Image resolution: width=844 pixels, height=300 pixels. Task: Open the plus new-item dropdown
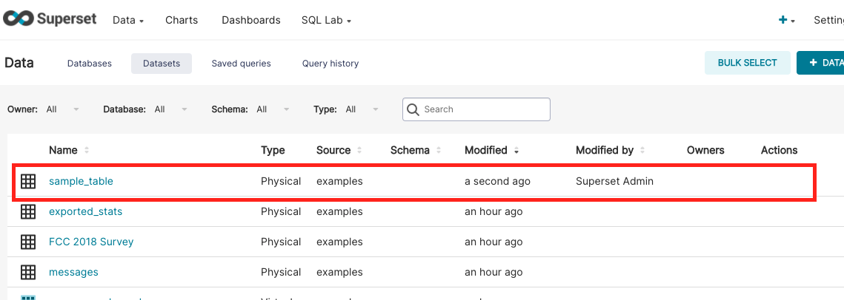click(x=786, y=21)
